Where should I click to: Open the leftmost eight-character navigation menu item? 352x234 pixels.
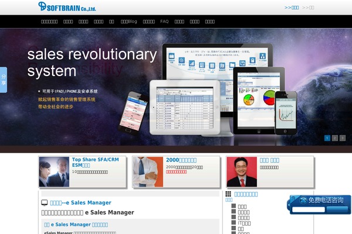pyautogui.click(x=49, y=22)
